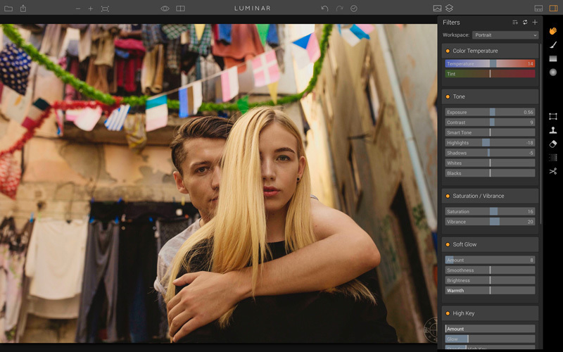The width and height of the screenshot is (563, 352).
Task: Click the share/export icon
Action: (x=23, y=8)
